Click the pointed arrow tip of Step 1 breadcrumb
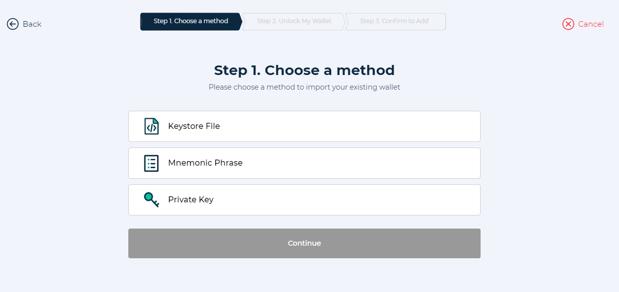The width and height of the screenshot is (619, 292). pyautogui.click(x=240, y=22)
